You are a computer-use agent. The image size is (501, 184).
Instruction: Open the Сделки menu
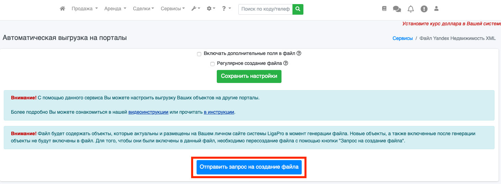tap(143, 9)
